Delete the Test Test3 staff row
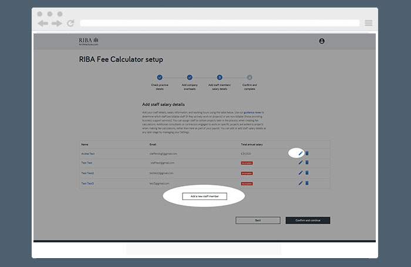This screenshot has height=267, width=411. (x=307, y=183)
